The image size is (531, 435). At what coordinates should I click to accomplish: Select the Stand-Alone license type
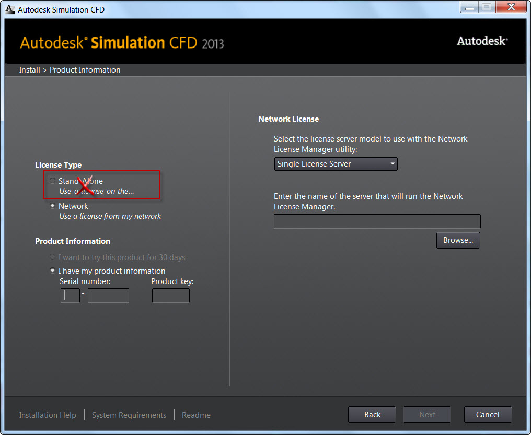click(x=52, y=181)
